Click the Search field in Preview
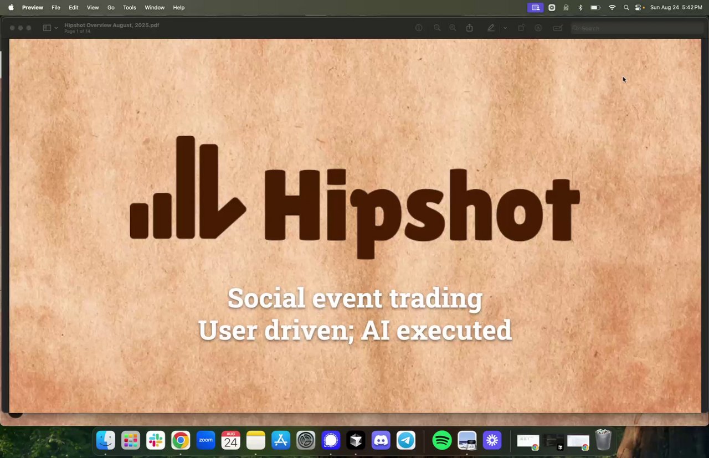This screenshot has height=458, width=709. coord(637,28)
